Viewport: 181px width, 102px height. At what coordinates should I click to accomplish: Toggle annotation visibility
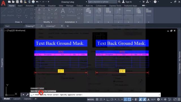[141, 99]
